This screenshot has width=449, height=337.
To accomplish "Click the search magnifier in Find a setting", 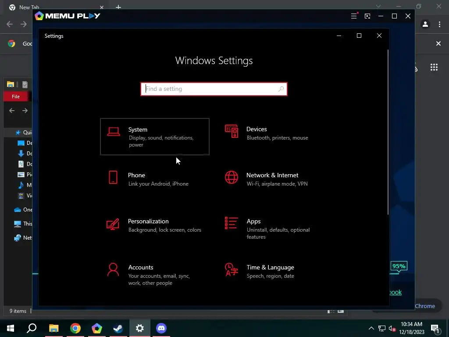I will coord(281,89).
